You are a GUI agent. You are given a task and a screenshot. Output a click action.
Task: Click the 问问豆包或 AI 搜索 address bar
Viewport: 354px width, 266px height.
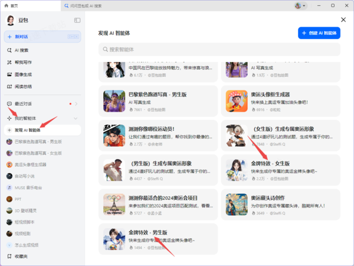pos(176,6)
